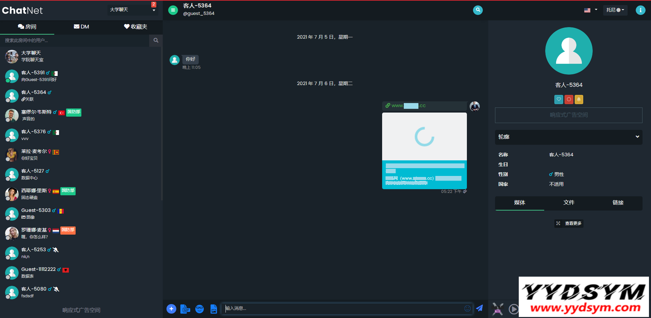651x318 pixels.
Task: Open the GIF picker icon
Action: (185, 309)
